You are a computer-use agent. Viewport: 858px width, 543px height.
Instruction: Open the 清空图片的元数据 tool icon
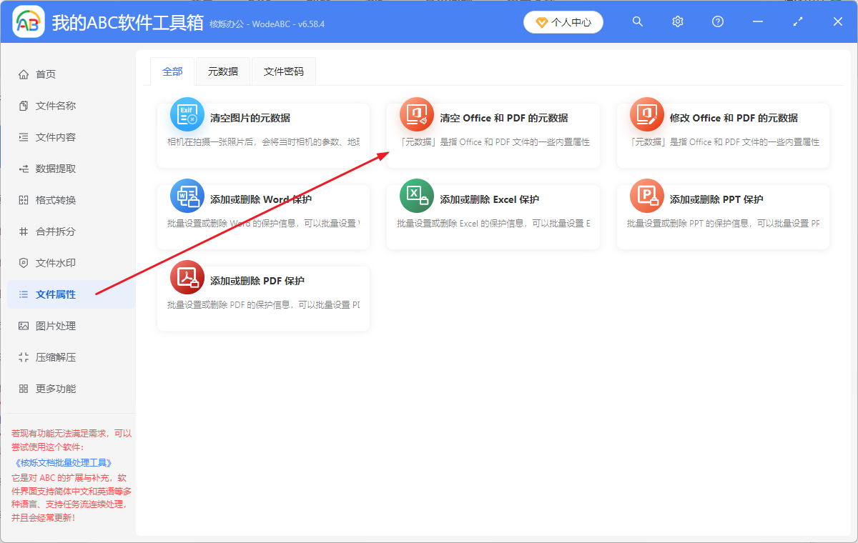coord(187,113)
